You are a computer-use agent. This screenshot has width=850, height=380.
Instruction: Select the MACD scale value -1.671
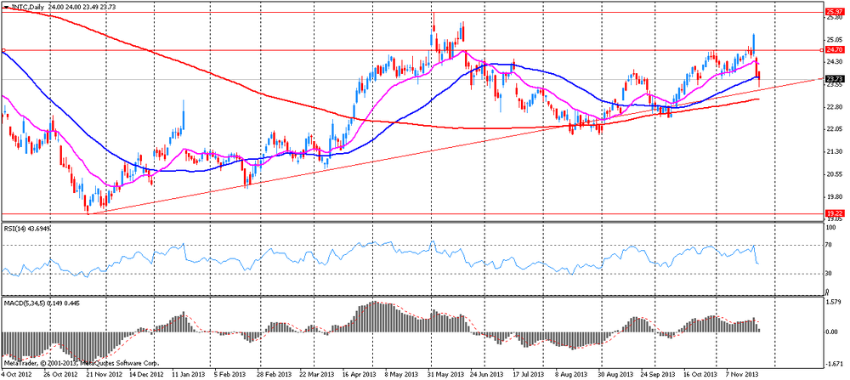coord(833,365)
